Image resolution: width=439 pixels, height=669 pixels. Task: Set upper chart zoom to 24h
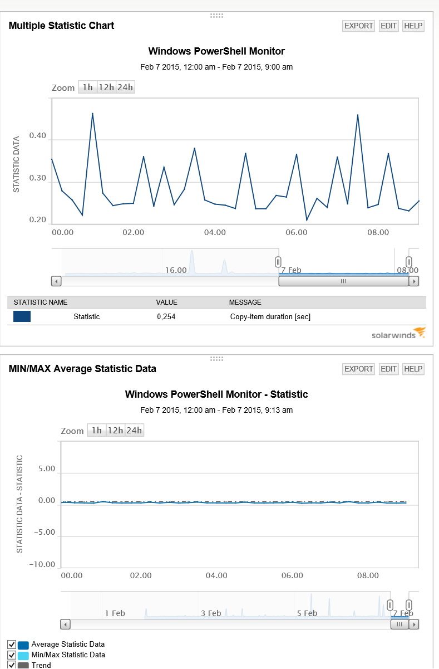pyautogui.click(x=125, y=87)
